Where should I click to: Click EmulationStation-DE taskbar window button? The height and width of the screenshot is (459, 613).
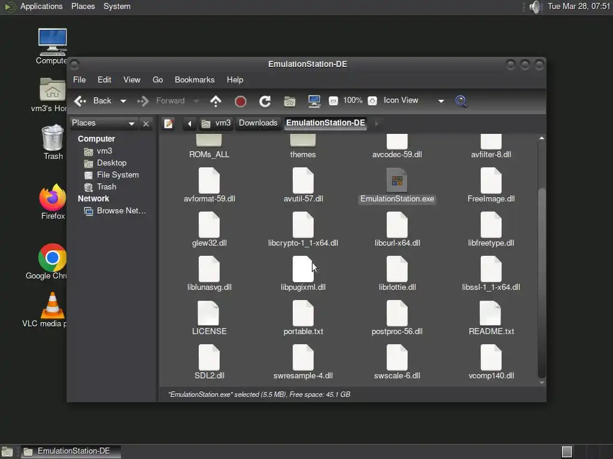pos(71,452)
